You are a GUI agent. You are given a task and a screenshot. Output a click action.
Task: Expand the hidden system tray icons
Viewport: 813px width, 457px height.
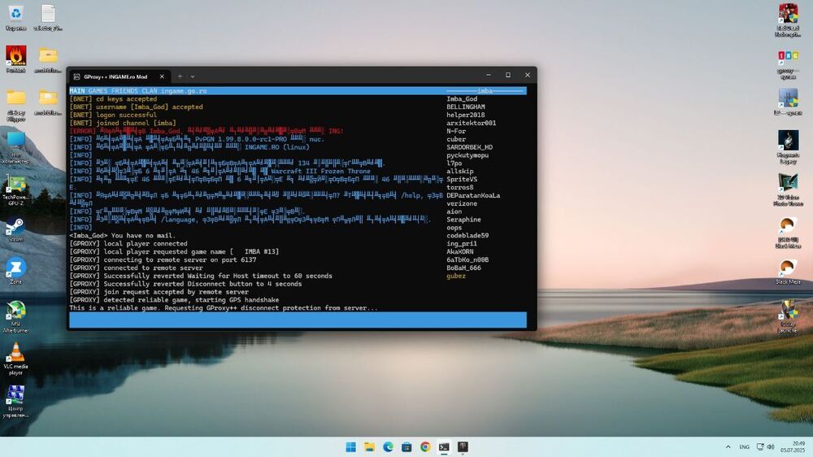tap(728, 447)
